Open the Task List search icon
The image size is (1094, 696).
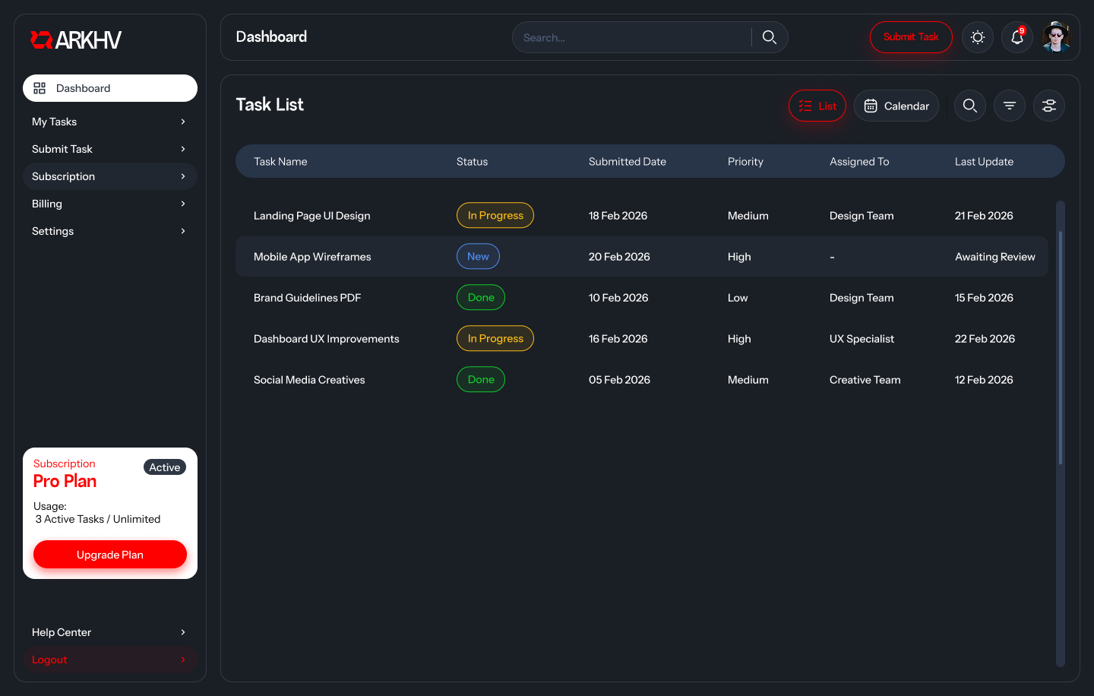[970, 106]
